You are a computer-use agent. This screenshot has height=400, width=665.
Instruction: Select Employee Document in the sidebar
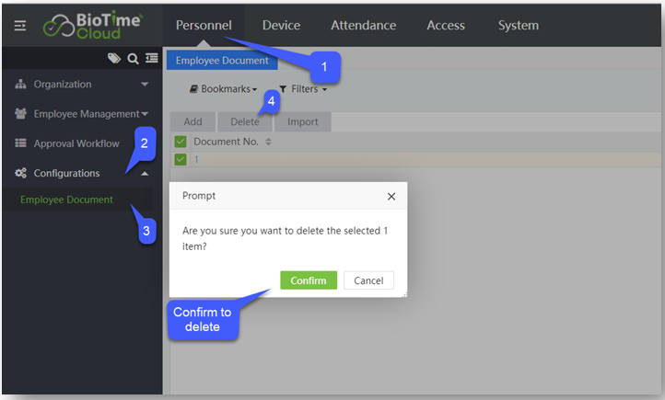[66, 200]
